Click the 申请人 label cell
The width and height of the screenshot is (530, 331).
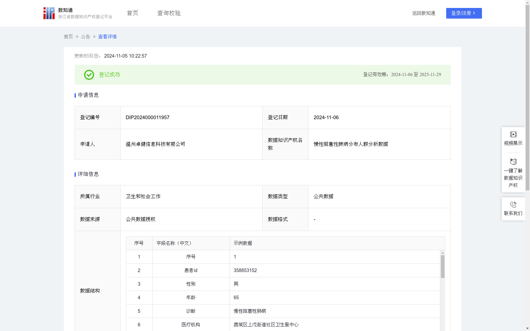97,144
